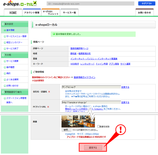Open the サービス一覧 tab

coord(70,13)
